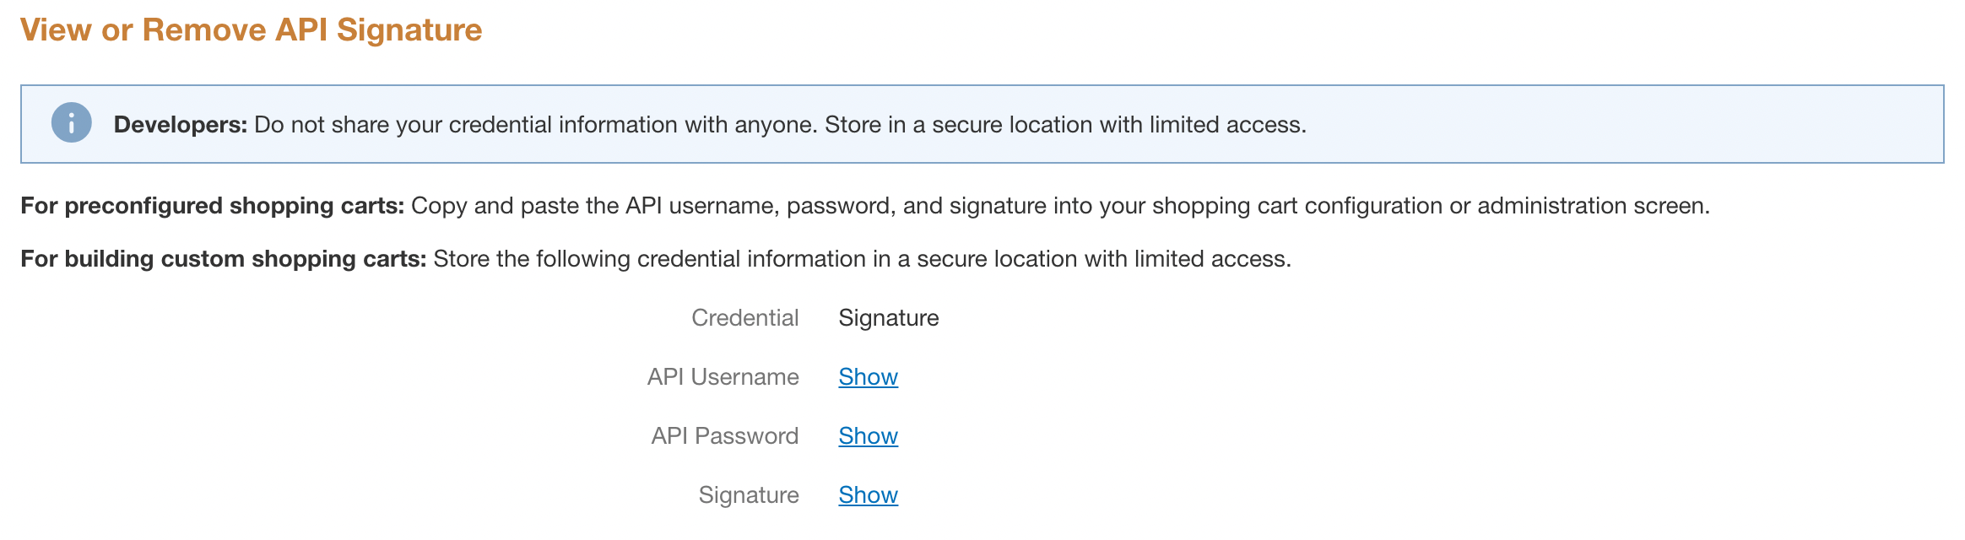This screenshot has width=1965, height=540.
Task: Click the Credential field label
Action: click(x=745, y=318)
